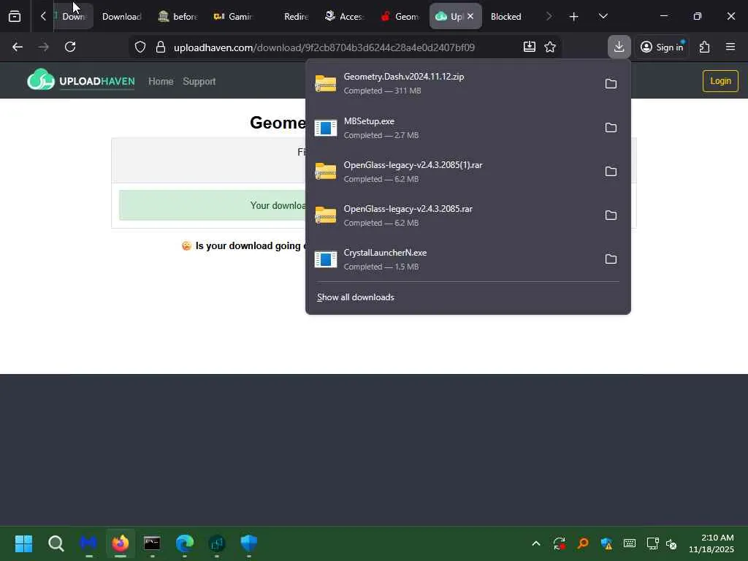Expand the system tray hidden icons

pyautogui.click(x=535, y=543)
